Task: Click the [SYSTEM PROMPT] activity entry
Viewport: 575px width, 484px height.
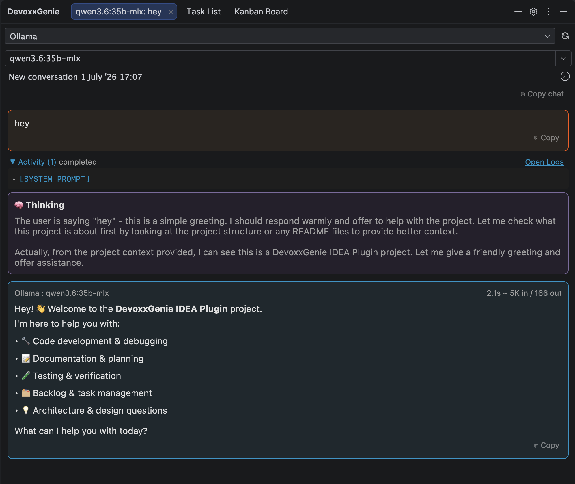Action: [55, 179]
